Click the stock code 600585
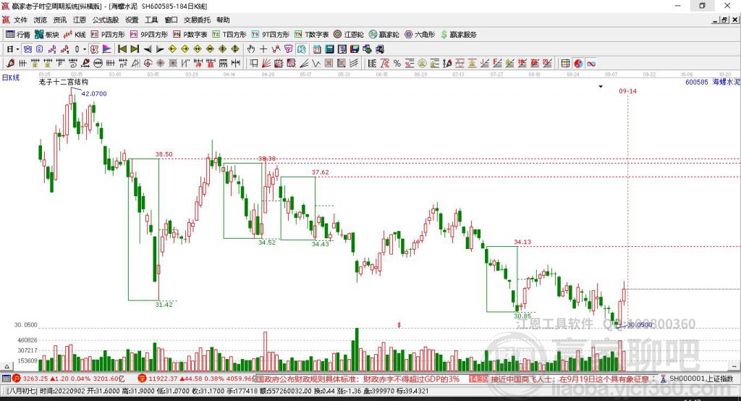Screen dimensions: 741x401 [697, 82]
